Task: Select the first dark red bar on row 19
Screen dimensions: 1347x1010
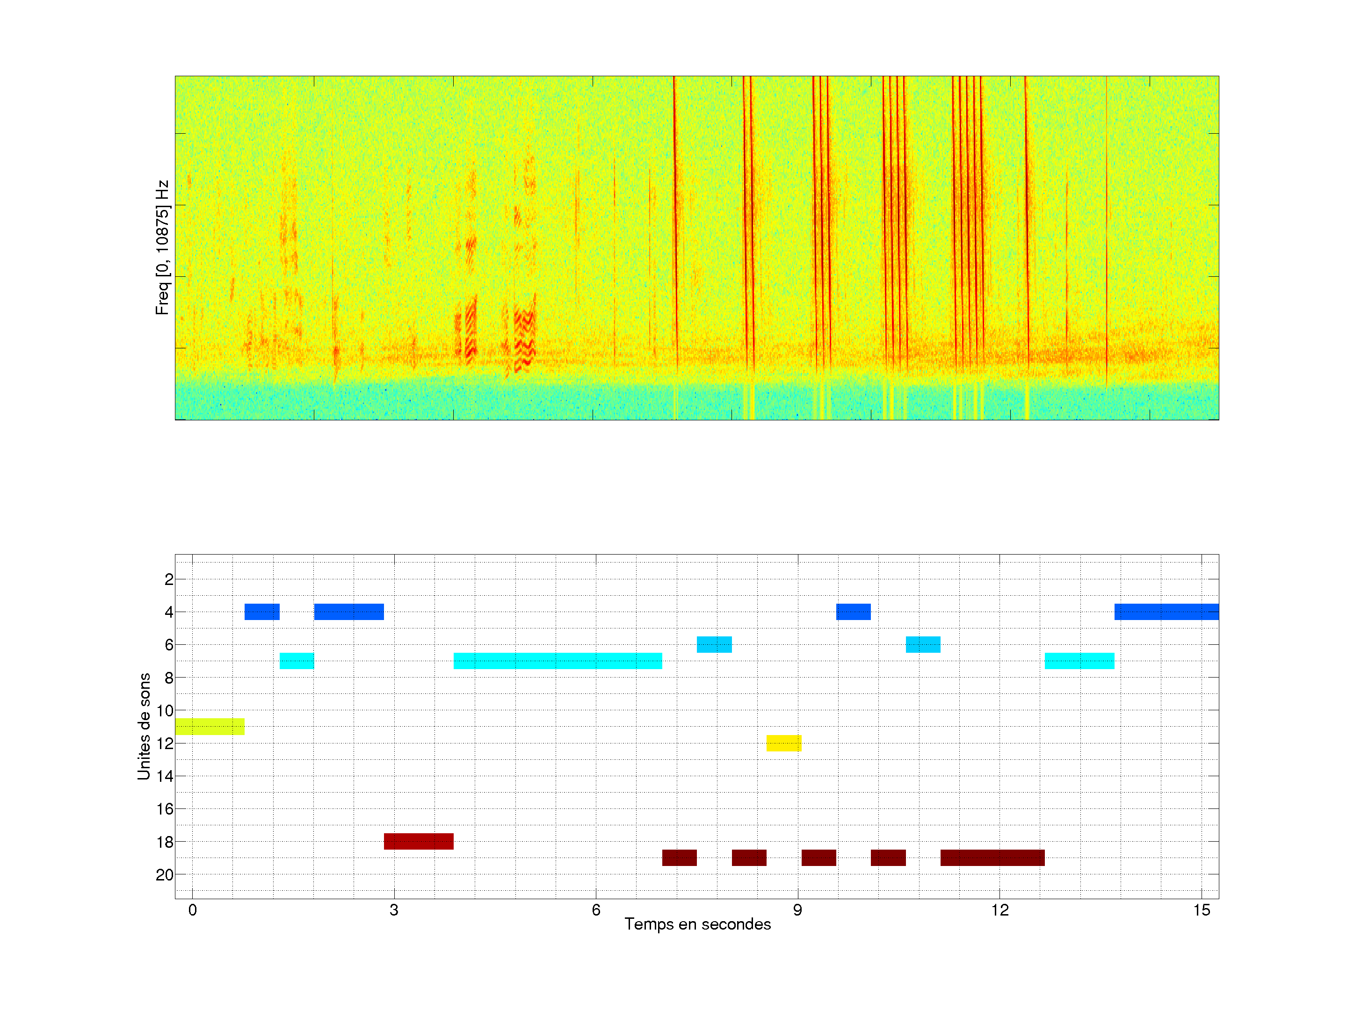Action: coord(679,857)
